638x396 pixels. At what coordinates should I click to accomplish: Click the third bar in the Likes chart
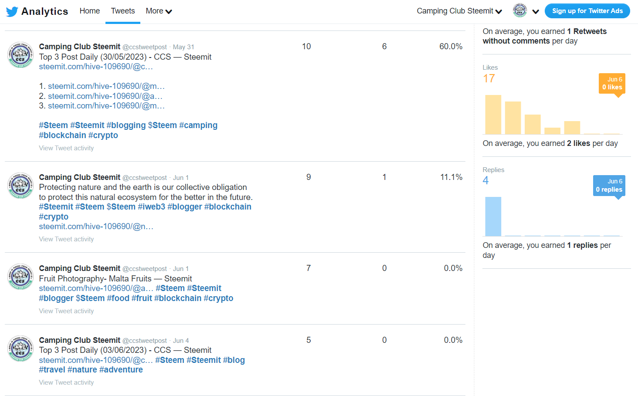tap(533, 124)
